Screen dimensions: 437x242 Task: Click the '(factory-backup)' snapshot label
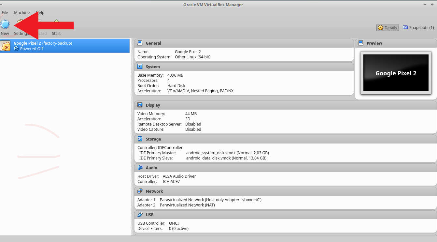(57, 43)
